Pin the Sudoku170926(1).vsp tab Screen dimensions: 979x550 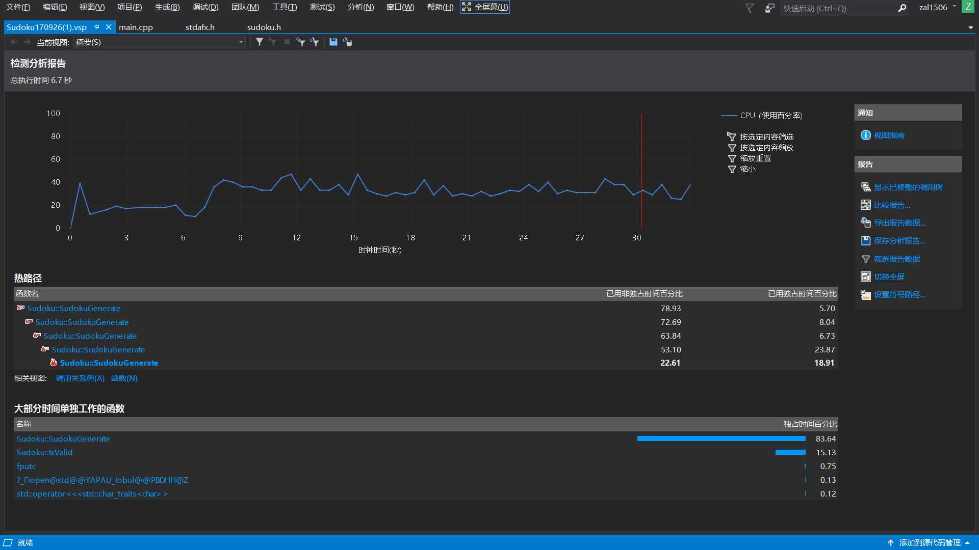point(96,27)
